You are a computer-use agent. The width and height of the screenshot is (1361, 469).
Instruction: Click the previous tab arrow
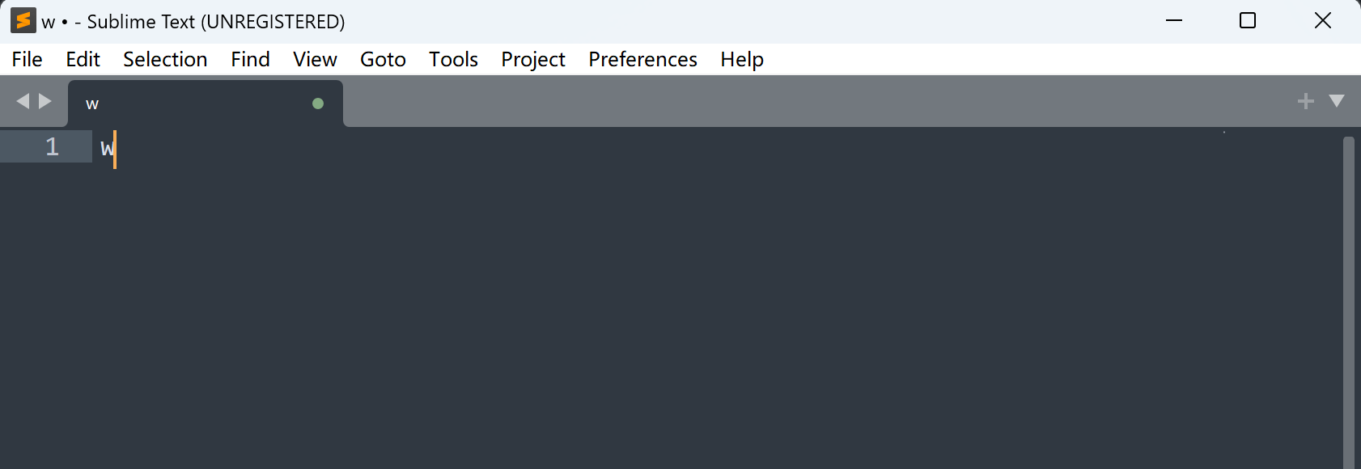click(23, 101)
